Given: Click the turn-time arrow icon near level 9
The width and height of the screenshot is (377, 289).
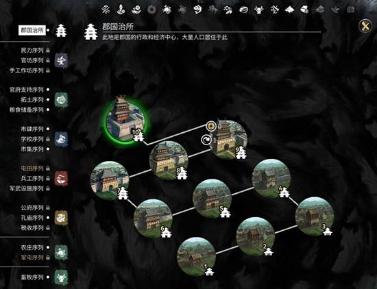Looking at the screenshot, I should pyautogui.click(x=206, y=140).
